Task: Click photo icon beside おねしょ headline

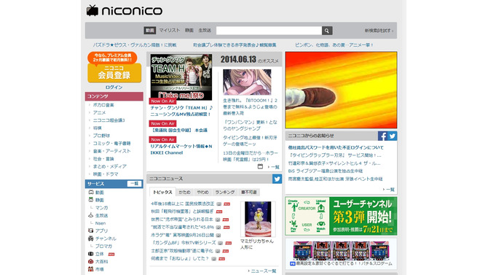Action: click(214, 259)
